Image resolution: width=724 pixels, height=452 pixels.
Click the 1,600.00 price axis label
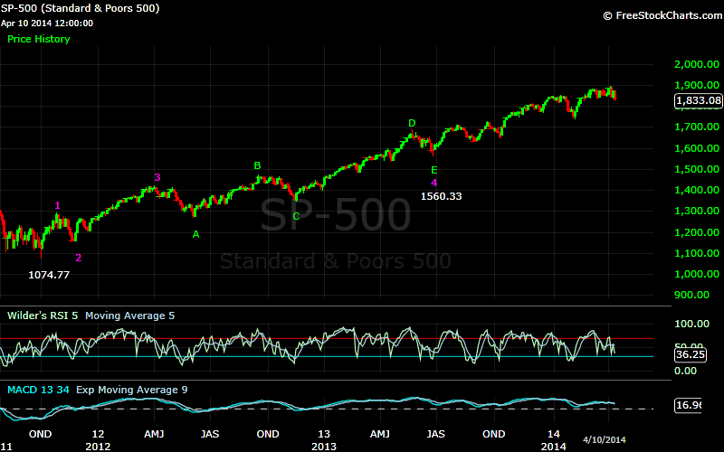coord(697,148)
